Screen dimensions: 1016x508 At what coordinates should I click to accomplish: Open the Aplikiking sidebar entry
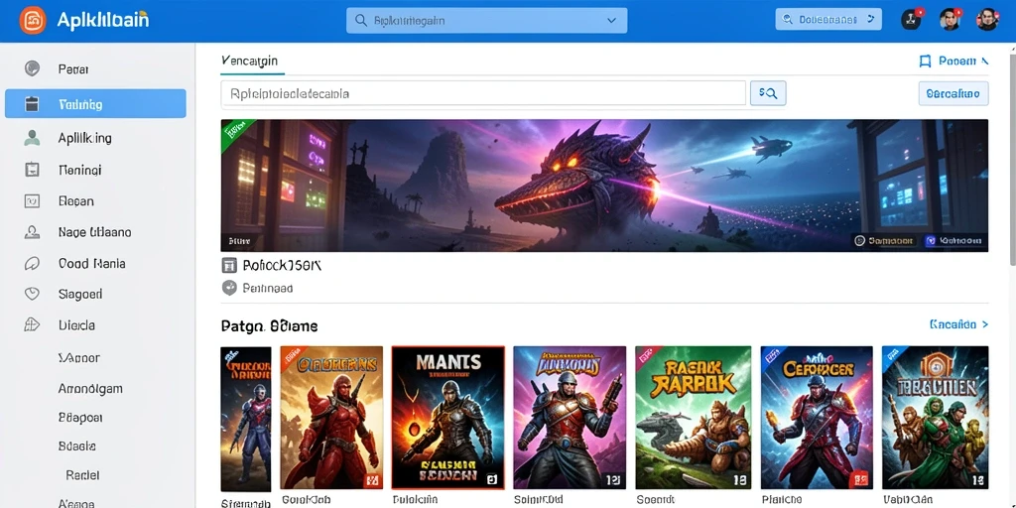coord(85,138)
